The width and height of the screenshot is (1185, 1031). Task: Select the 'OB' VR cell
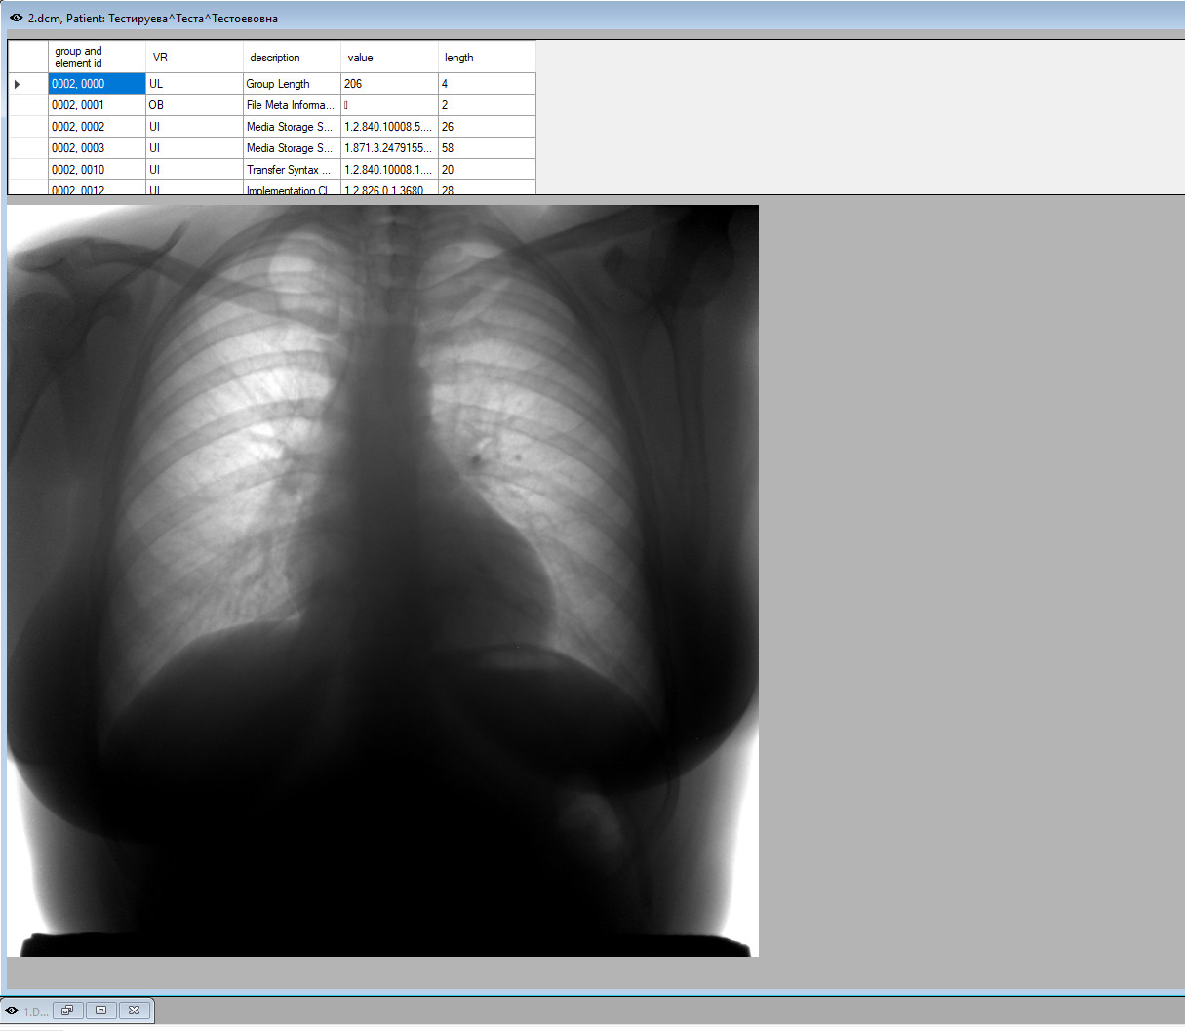[x=194, y=105]
